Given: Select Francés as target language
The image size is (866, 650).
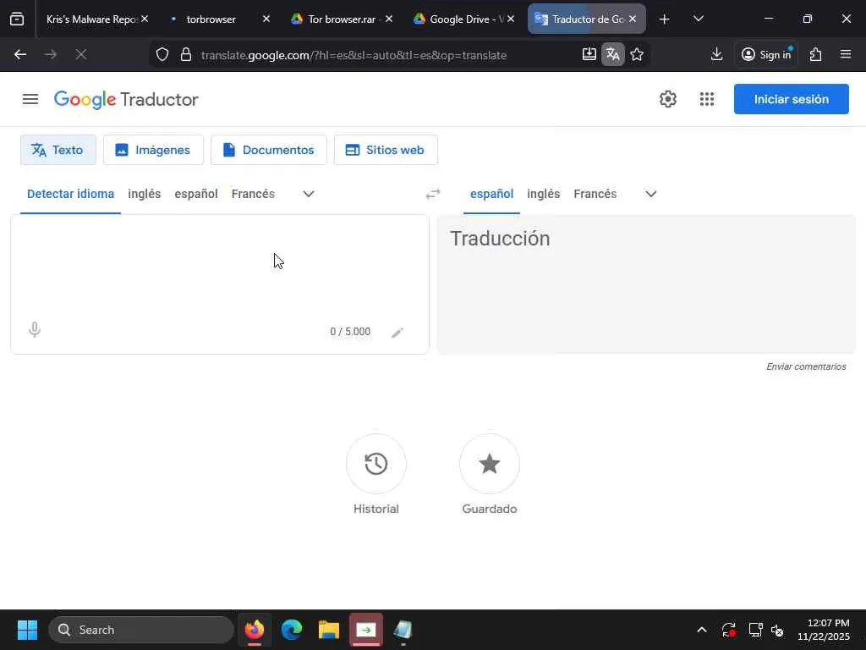Looking at the screenshot, I should [x=595, y=194].
